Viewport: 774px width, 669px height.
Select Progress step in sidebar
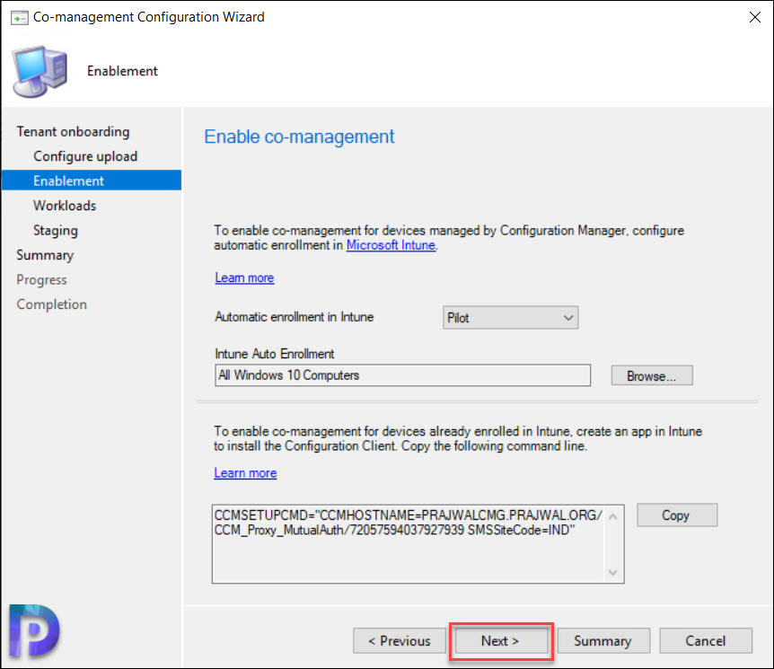click(x=41, y=280)
